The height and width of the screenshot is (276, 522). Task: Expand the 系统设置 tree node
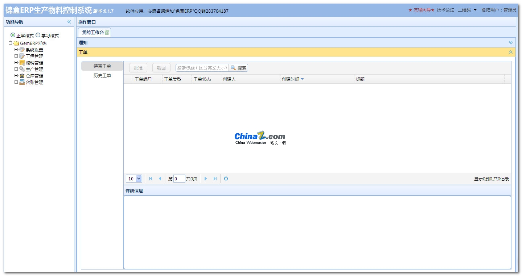(16, 50)
